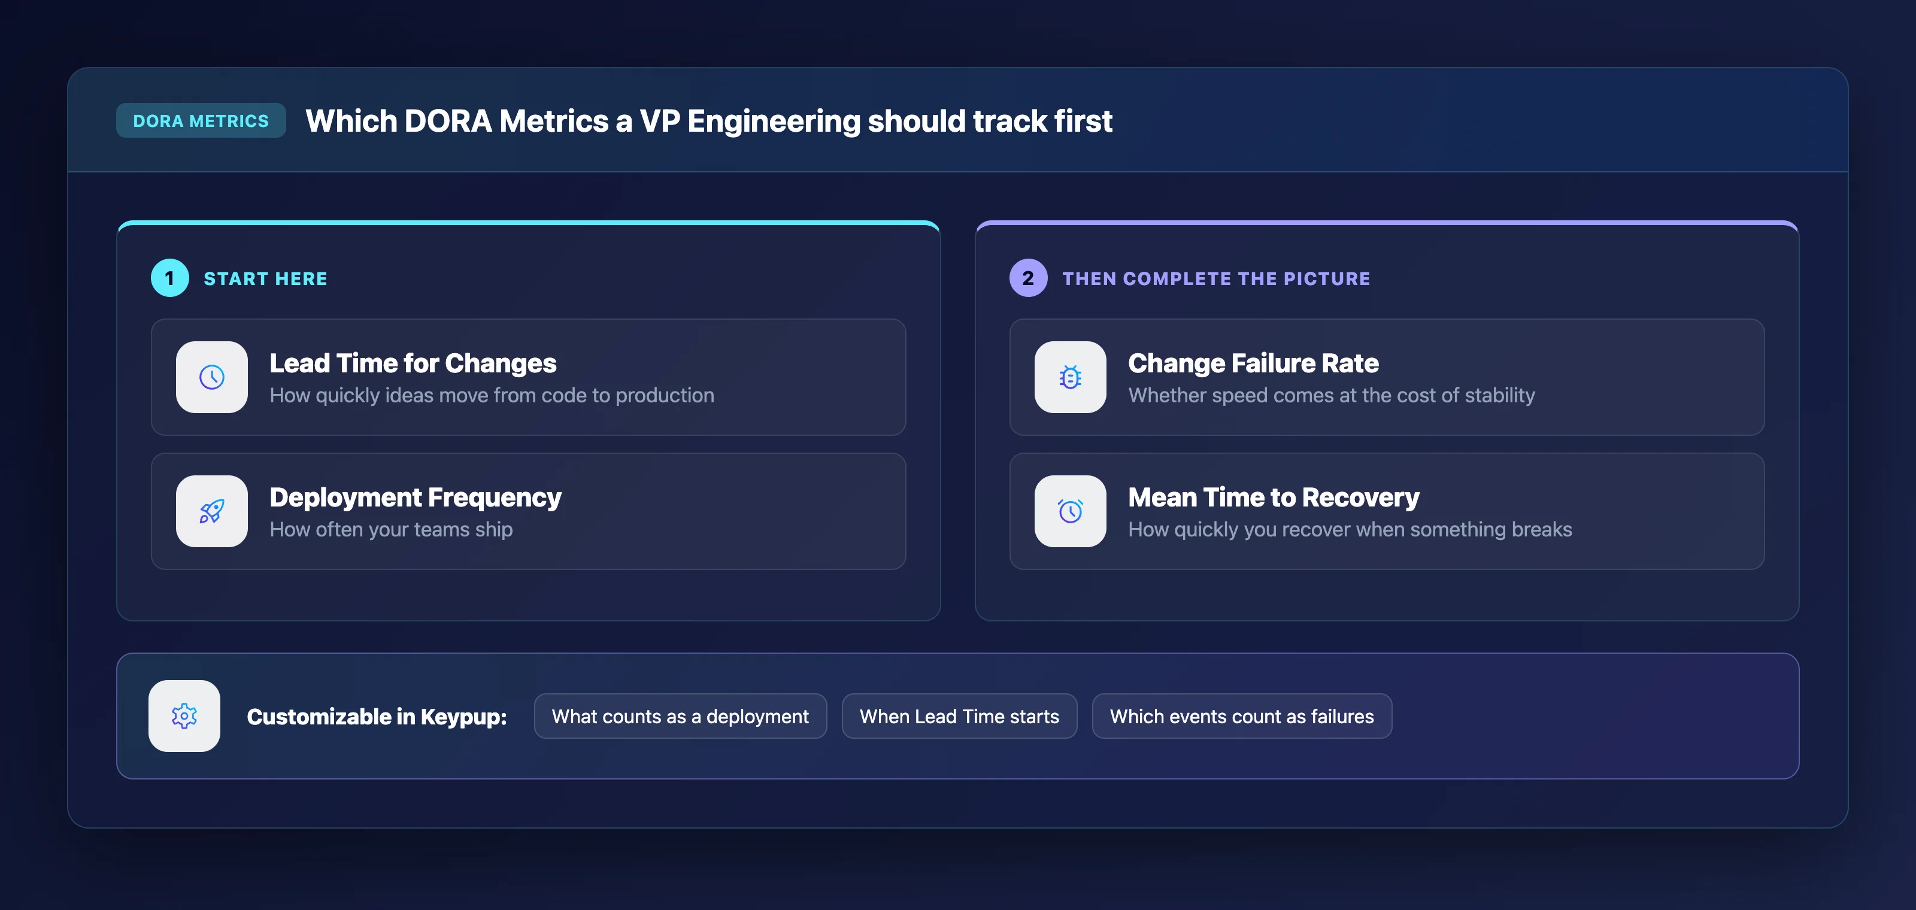Select the 'What counts as a deployment' chip
1916x910 pixels.
[680, 716]
